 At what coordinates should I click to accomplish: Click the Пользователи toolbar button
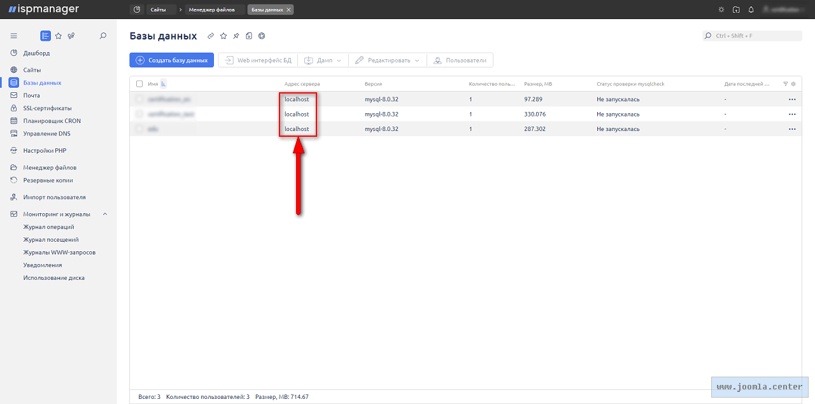(460, 60)
